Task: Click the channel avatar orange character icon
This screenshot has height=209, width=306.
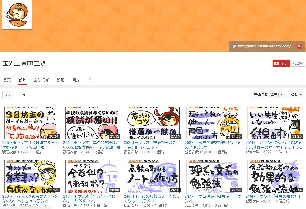Action: (x=17, y=15)
